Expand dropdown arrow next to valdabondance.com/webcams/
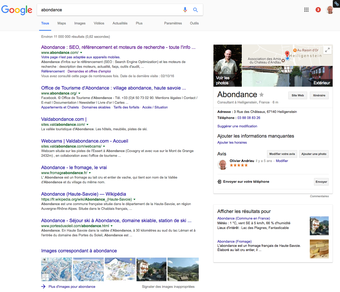This screenshot has width=340, height=292. tap(104, 147)
